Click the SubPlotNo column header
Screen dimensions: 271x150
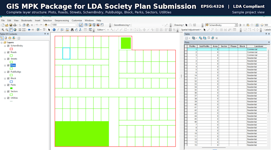pyautogui.click(x=204, y=46)
